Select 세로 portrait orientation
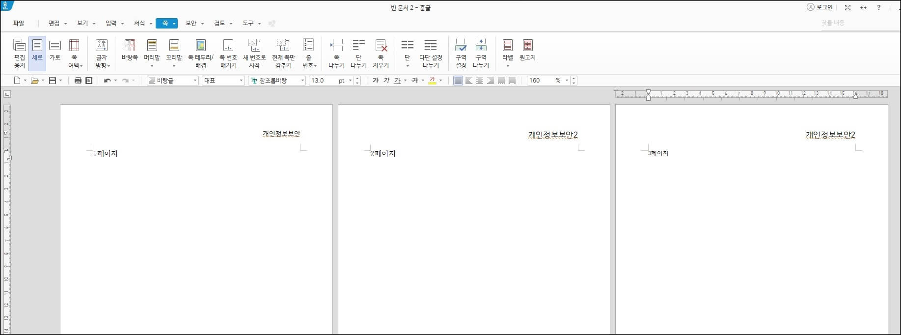The height and width of the screenshot is (335, 901). tap(37, 53)
